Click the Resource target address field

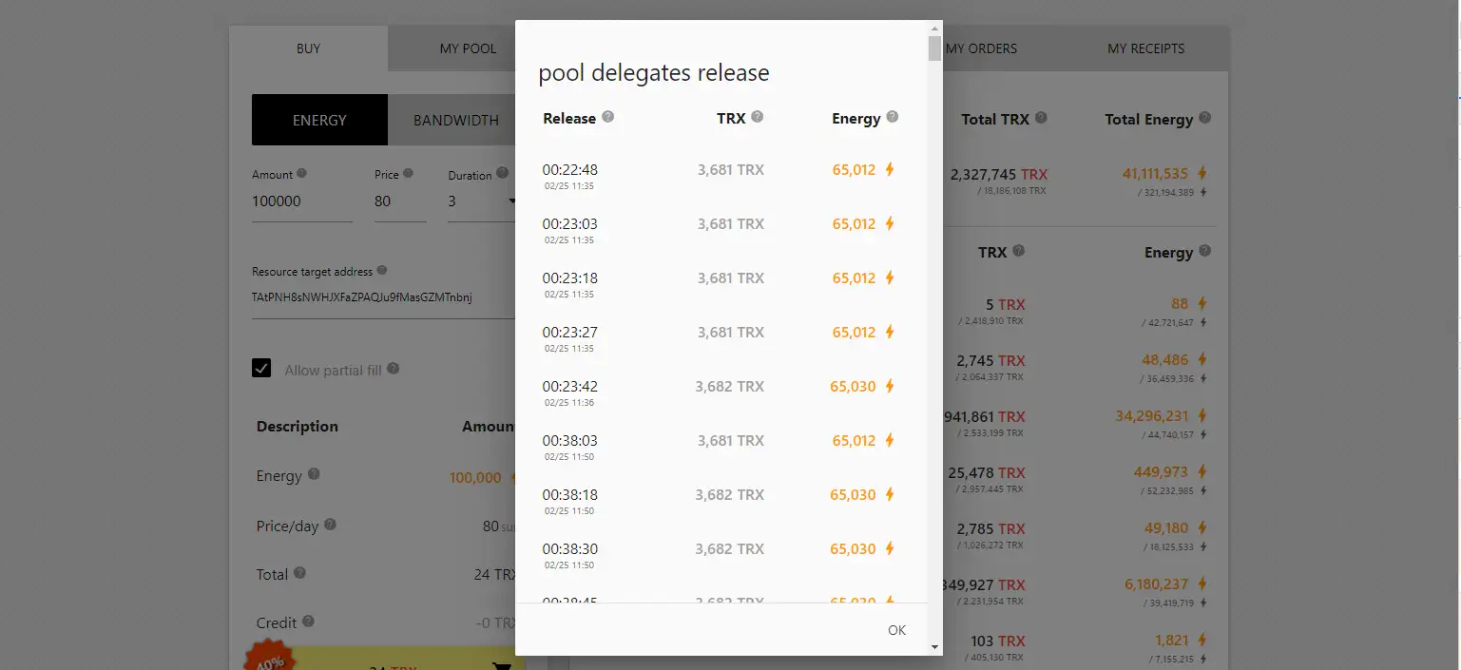pyautogui.click(x=380, y=298)
